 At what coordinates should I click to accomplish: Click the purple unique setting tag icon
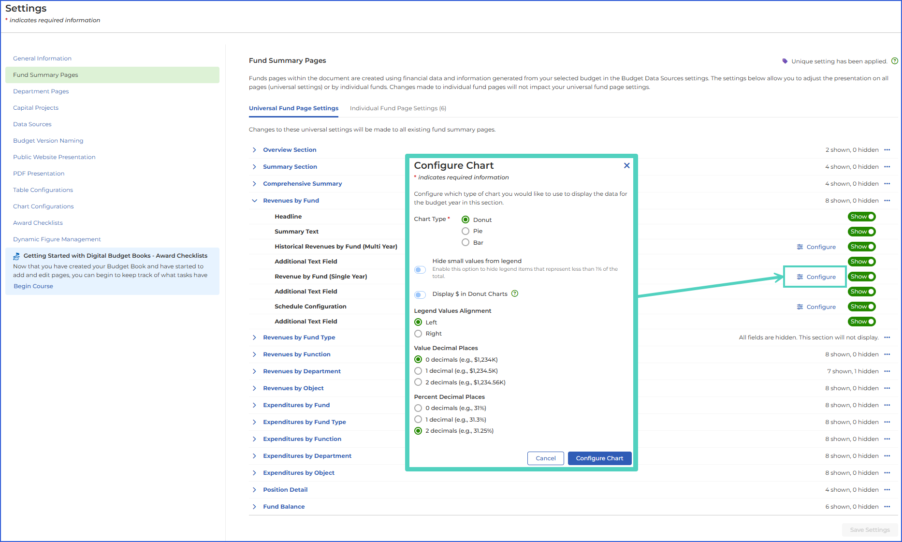785,61
